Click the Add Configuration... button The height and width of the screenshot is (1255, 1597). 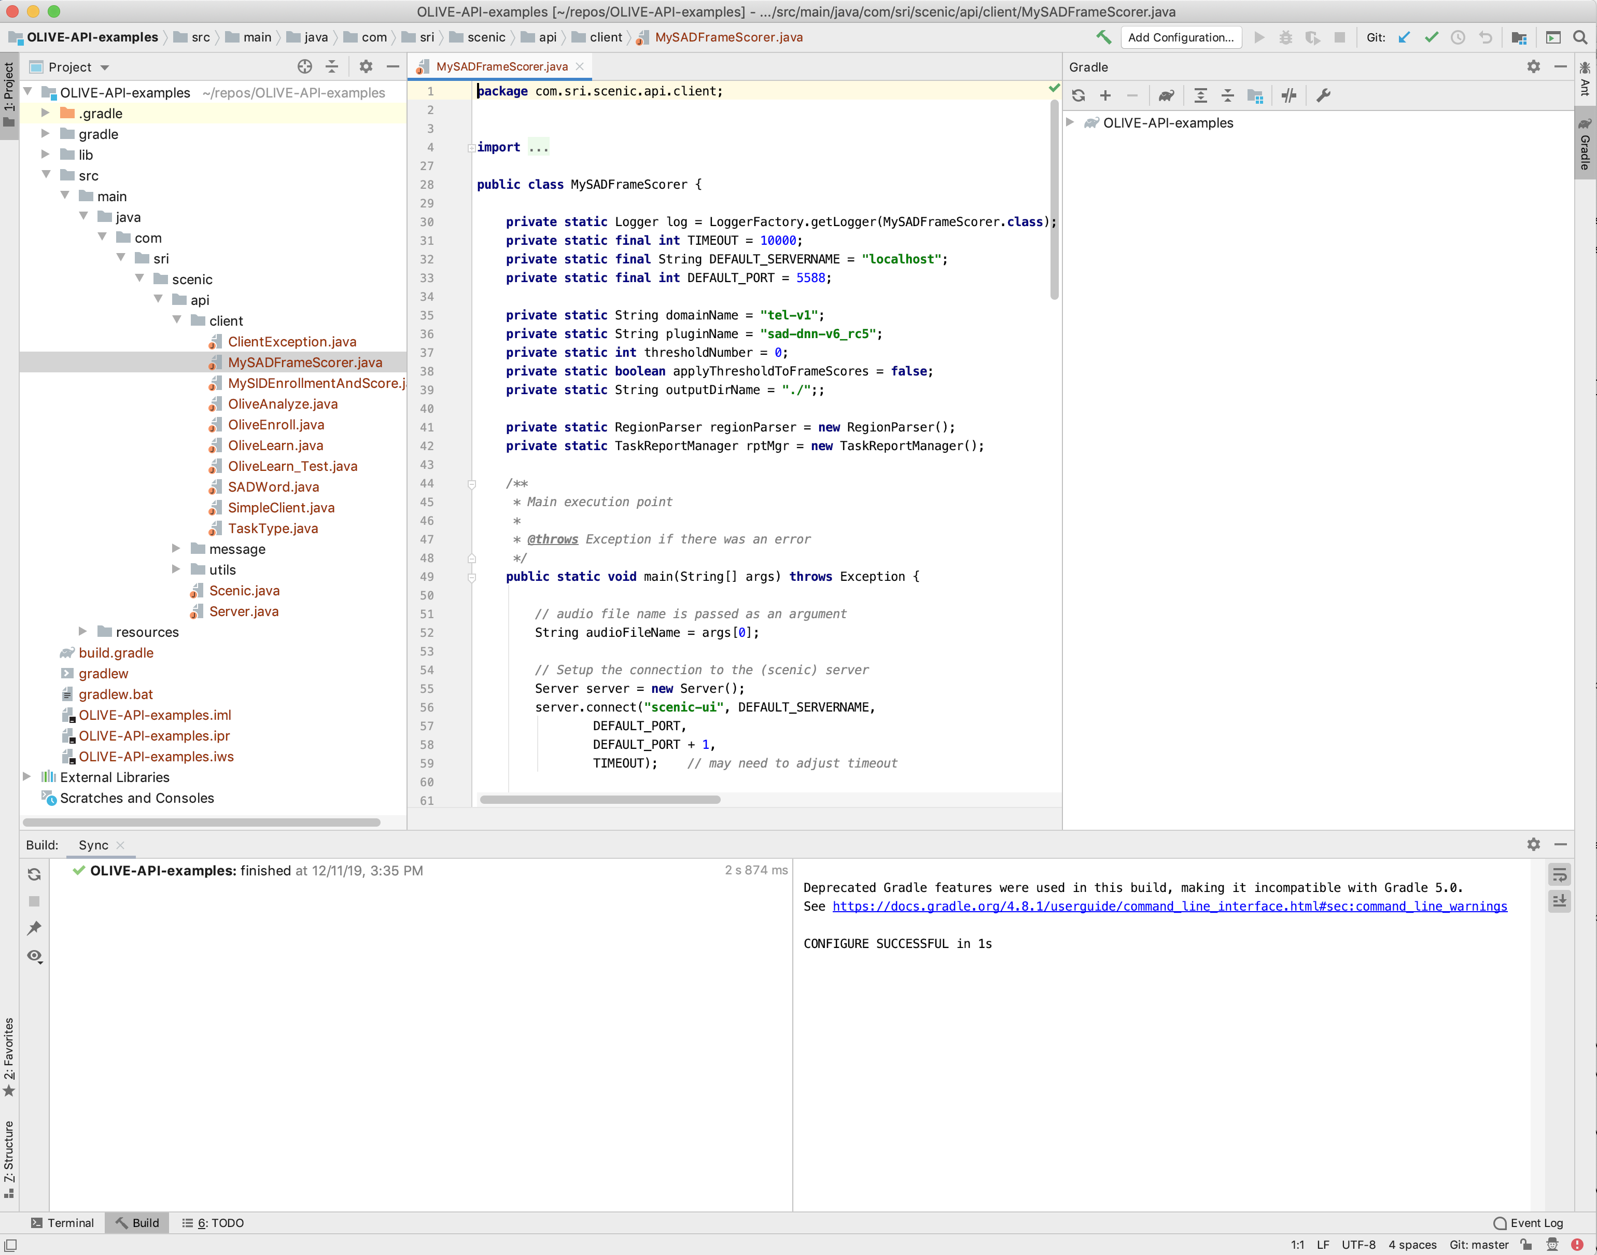tap(1181, 37)
